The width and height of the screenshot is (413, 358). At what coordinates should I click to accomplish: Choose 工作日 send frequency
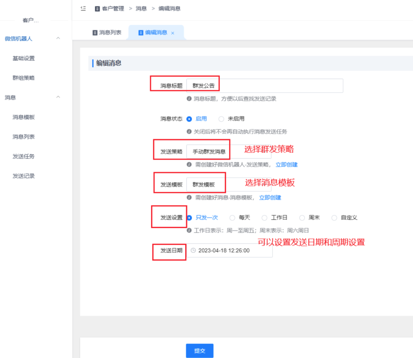pyautogui.click(x=265, y=218)
